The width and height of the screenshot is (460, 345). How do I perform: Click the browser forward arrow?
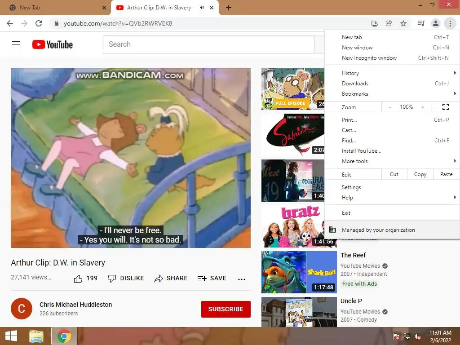[x=24, y=23]
